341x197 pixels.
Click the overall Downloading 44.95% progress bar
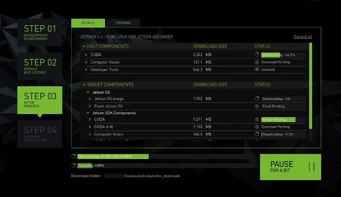(166, 156)
